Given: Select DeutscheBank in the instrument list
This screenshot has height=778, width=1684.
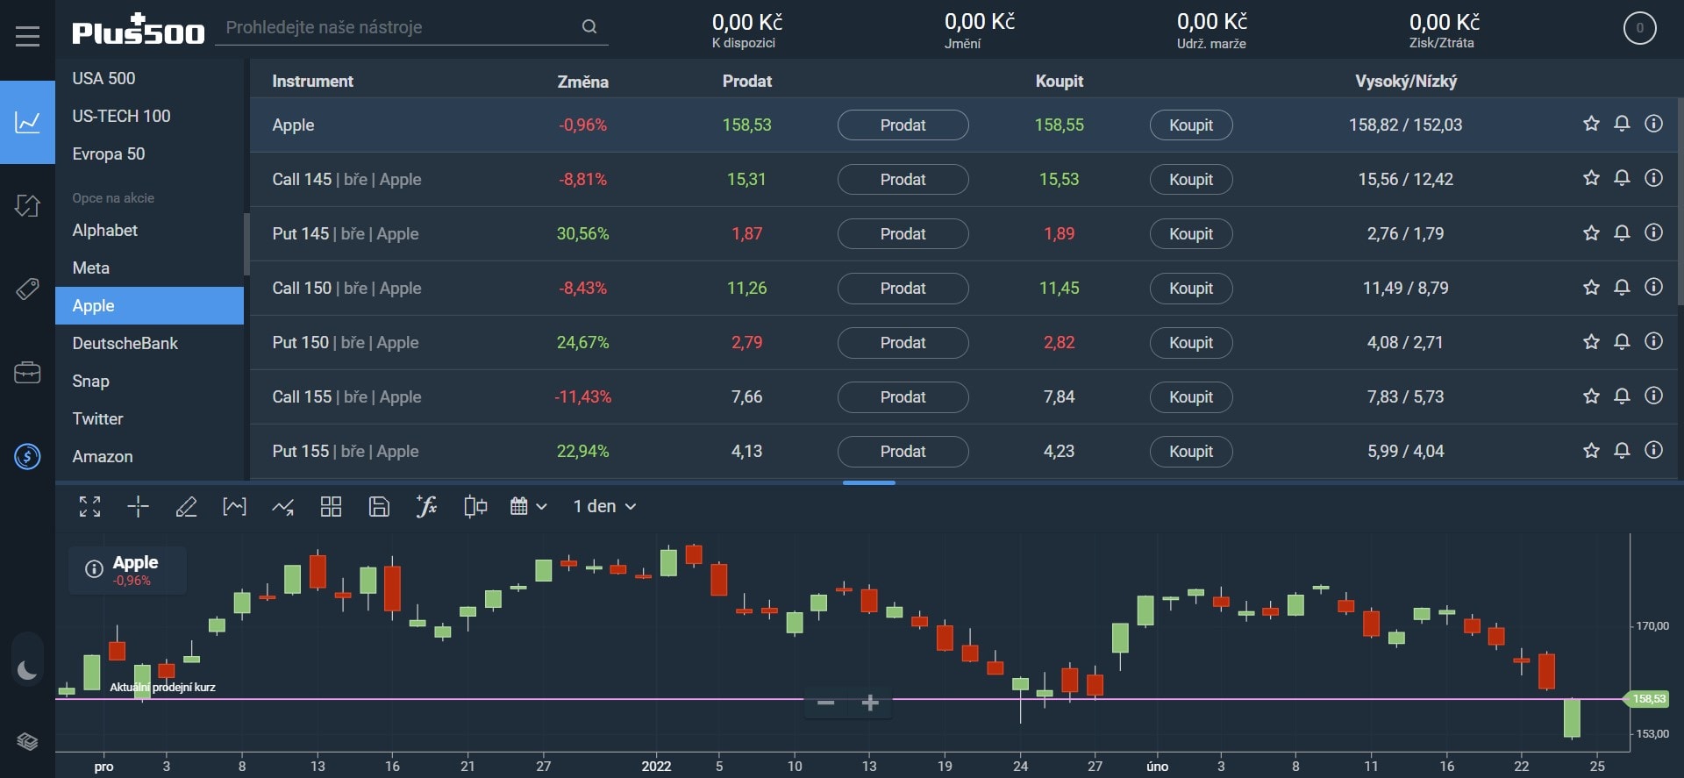Looking at the screenshot, I should 125,343.
